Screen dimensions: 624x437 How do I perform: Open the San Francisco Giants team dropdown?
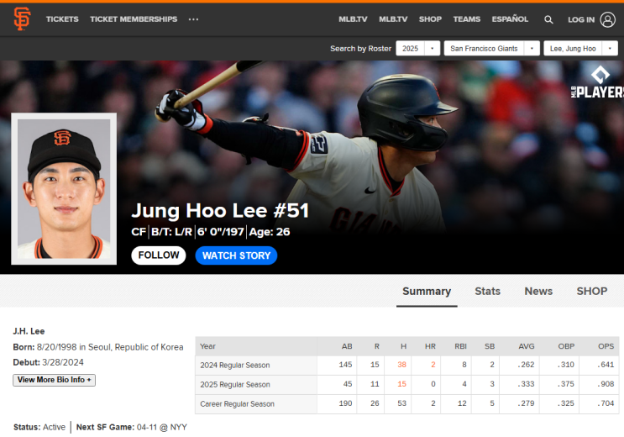tap(491, 49)
